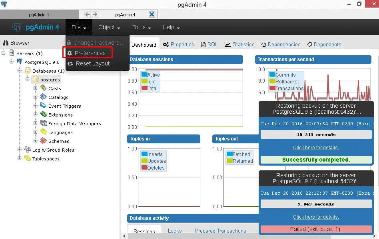Click the yellow Rollbacks legend swatch
Screen dimensions: 379x239
click(x=272, y=81)
